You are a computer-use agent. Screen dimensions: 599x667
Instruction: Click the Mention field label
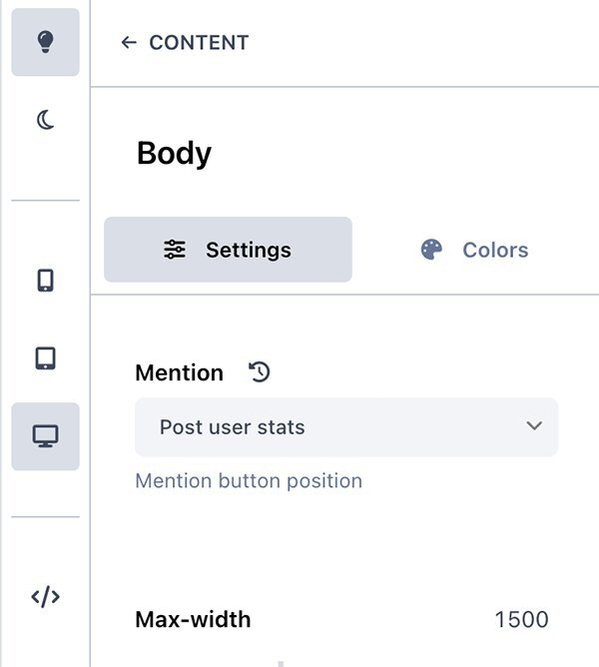click(179, 373)
